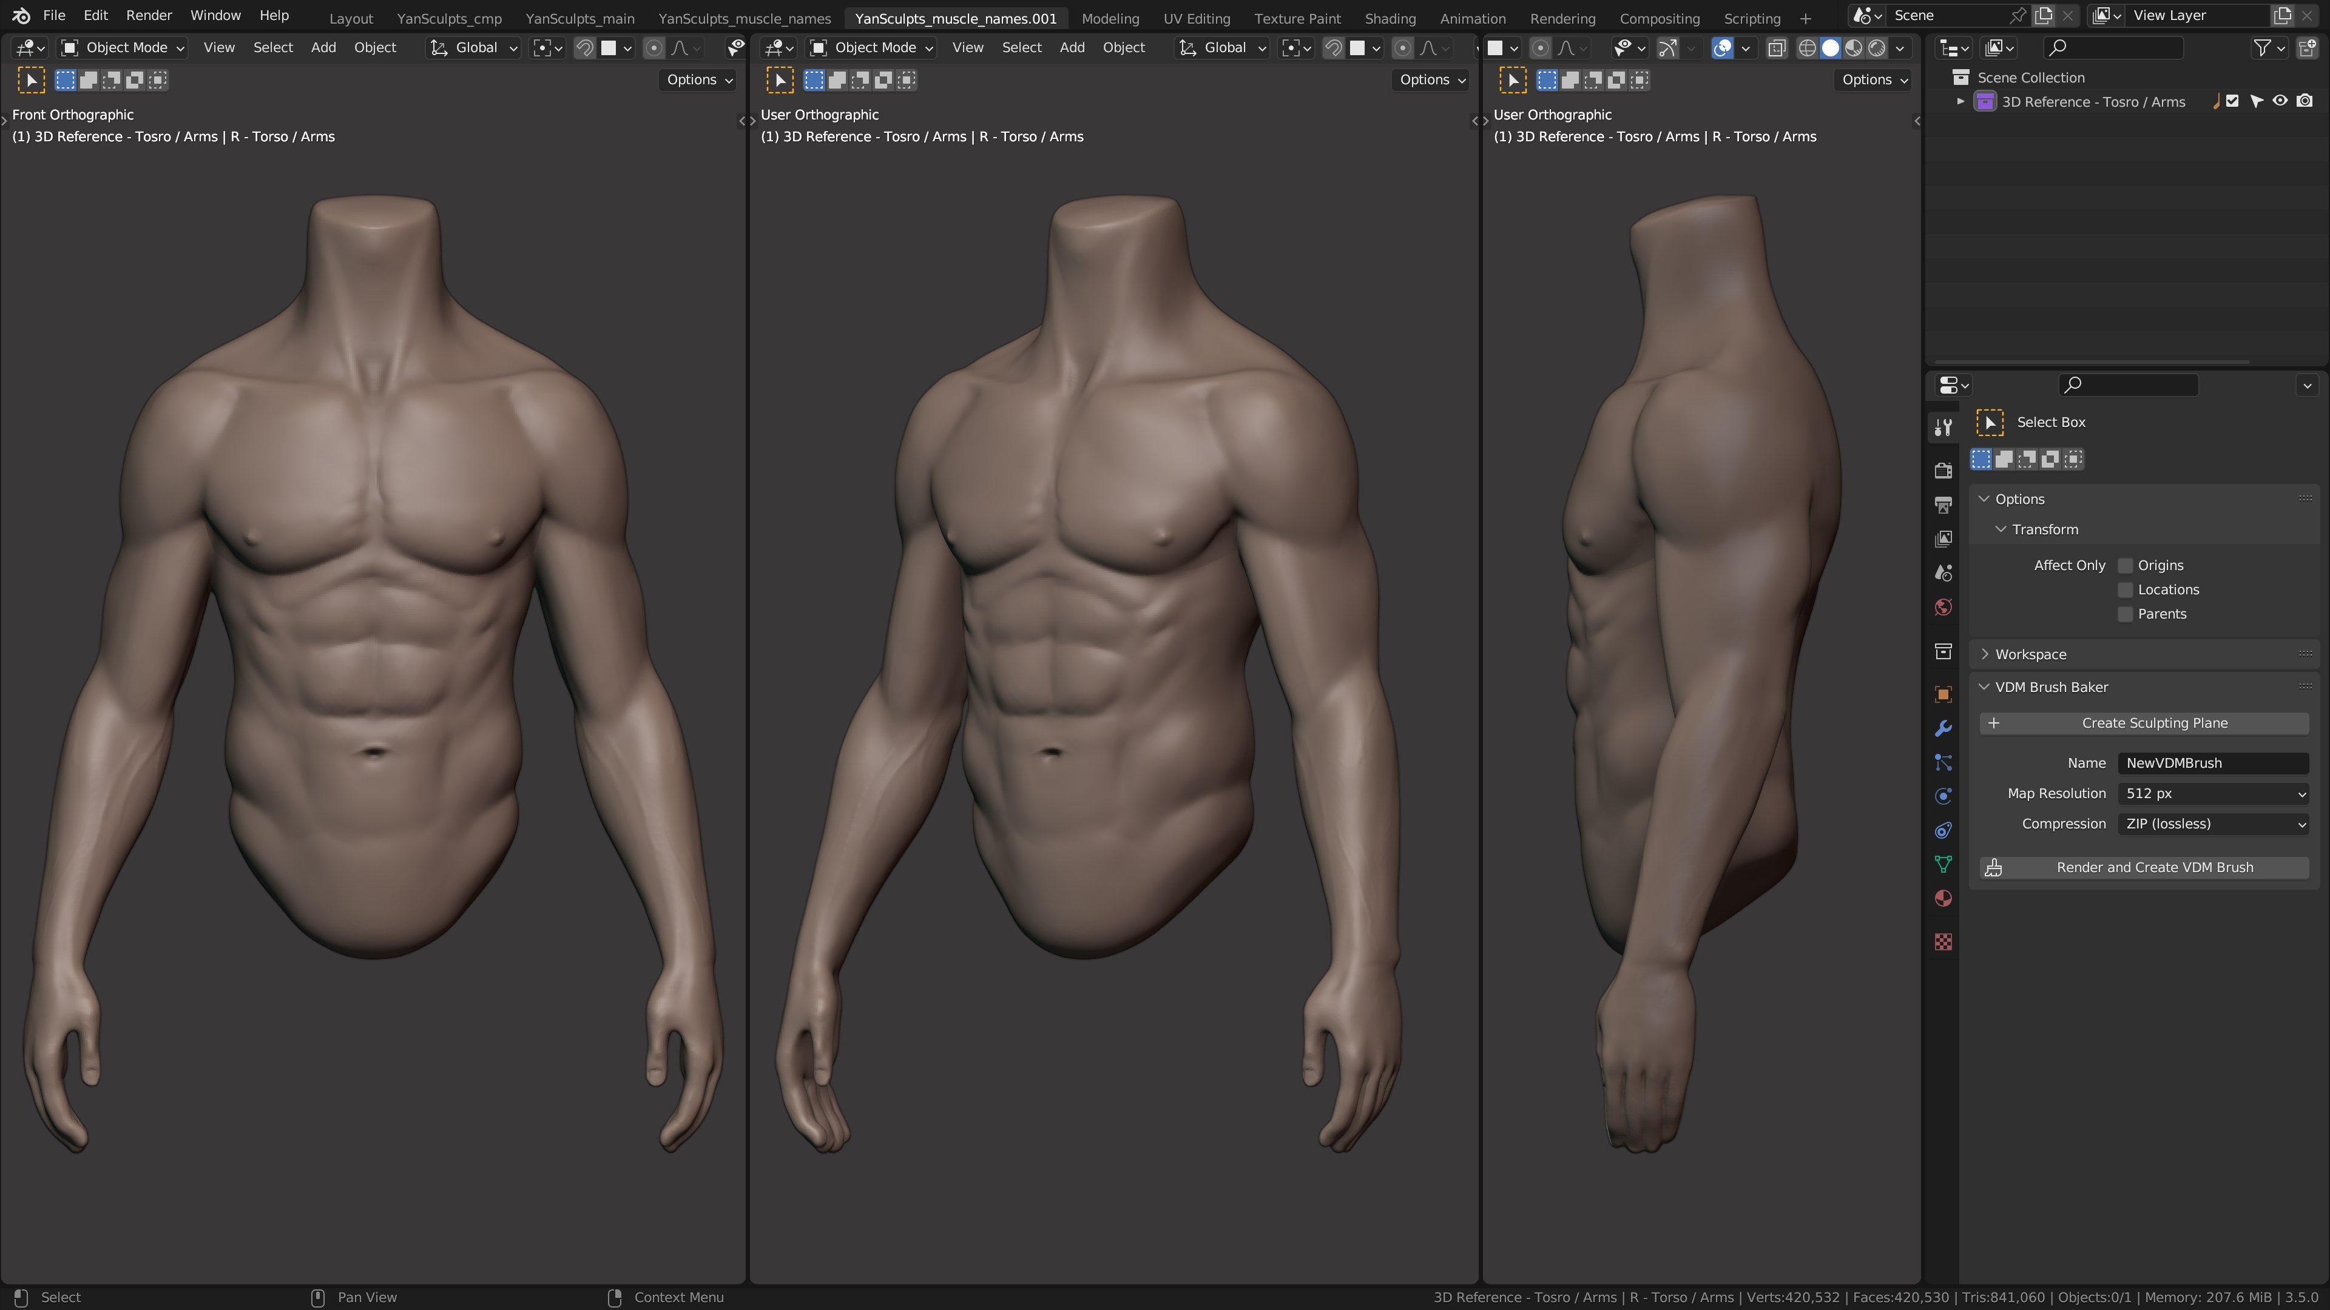Enable the Parents checkbox
Screen dimensions: 2330x1310
pos(2126,615)
